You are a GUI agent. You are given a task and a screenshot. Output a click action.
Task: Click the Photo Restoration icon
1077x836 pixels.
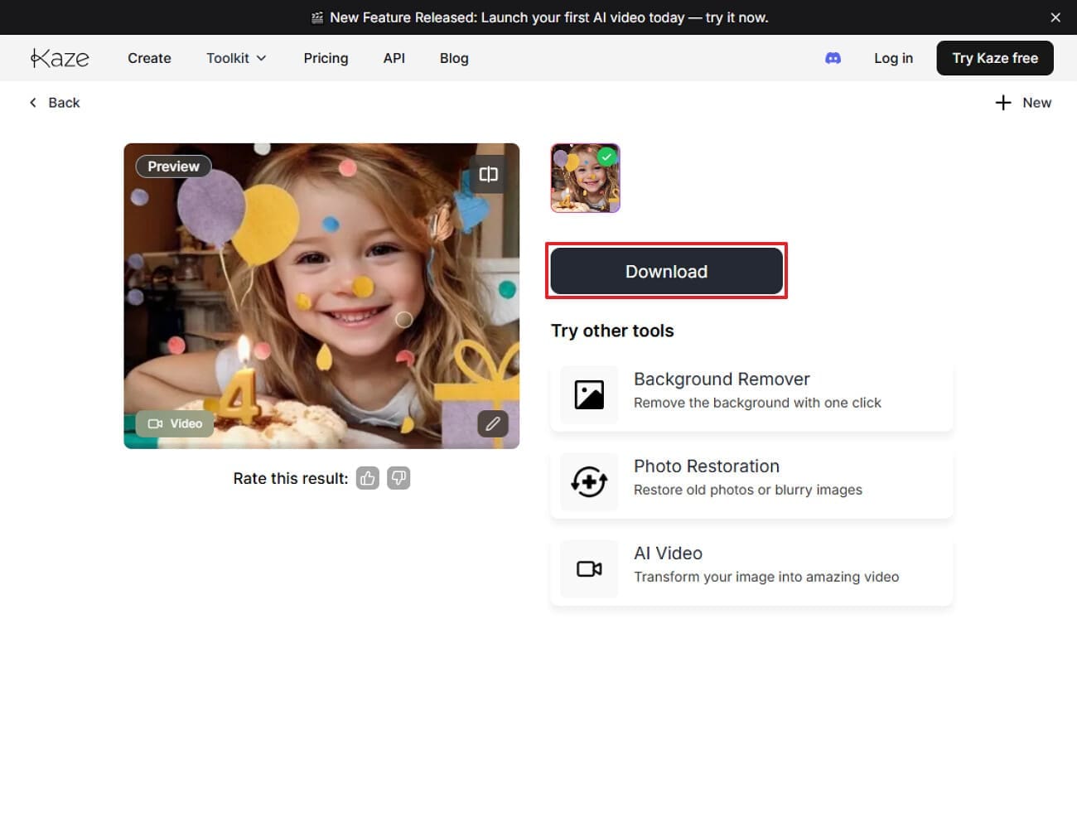[589, 481]
